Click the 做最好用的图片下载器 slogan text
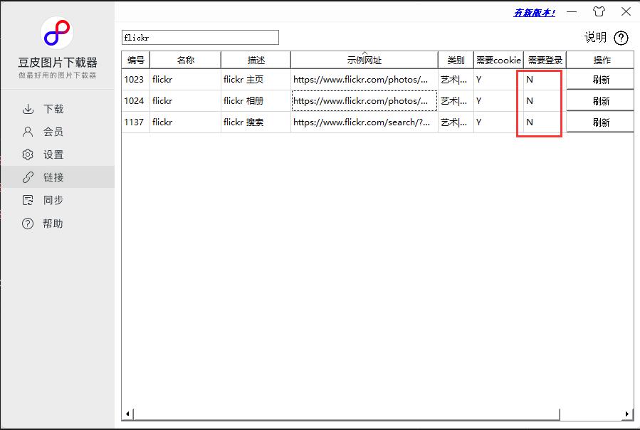This screenshot has height=430, width=640. (x=57, y=75)
